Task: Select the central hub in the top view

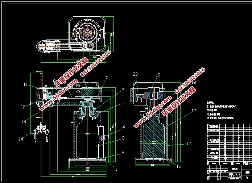Action: 87,32
